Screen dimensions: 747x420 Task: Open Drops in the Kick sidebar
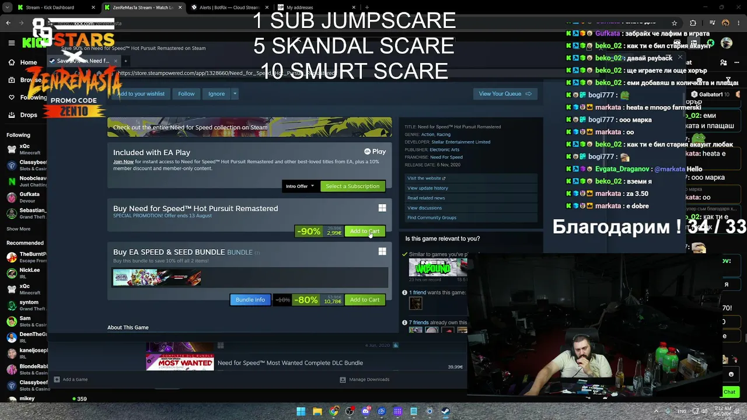coord(22,115)
